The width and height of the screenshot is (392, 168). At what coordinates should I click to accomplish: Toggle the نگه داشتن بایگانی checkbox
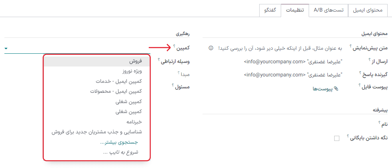click(337, 139)
